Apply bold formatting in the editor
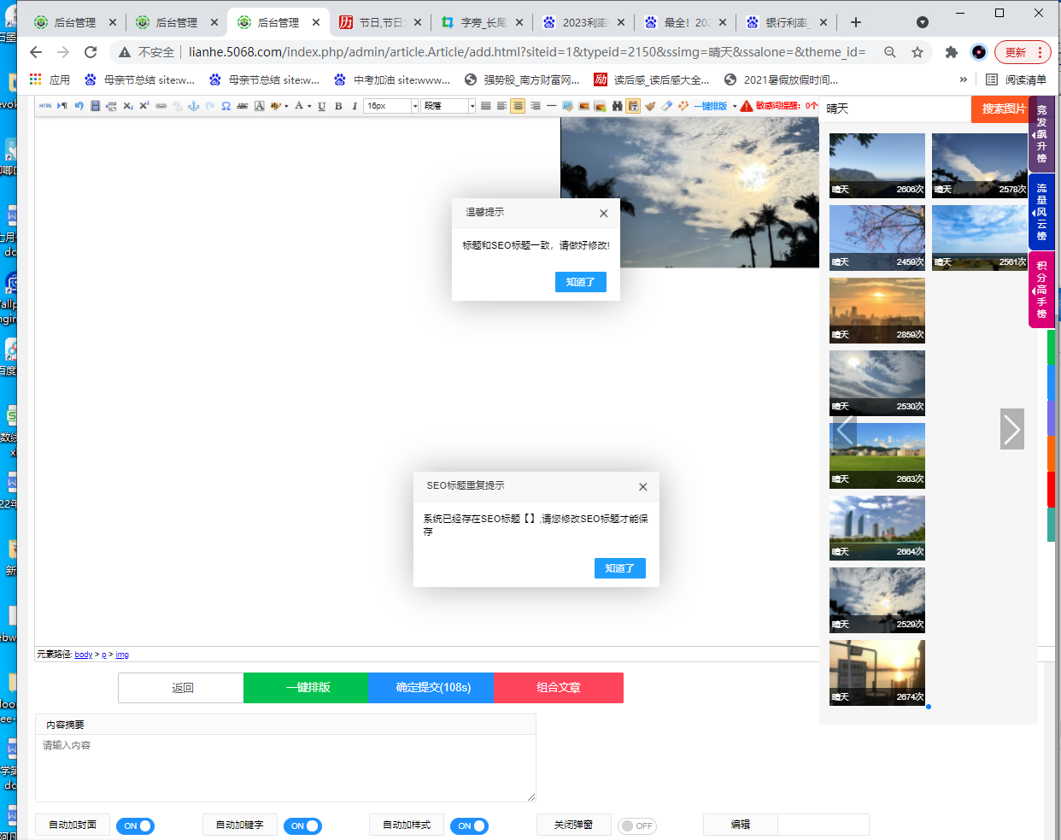1061x840 pixels. point(338,106)
